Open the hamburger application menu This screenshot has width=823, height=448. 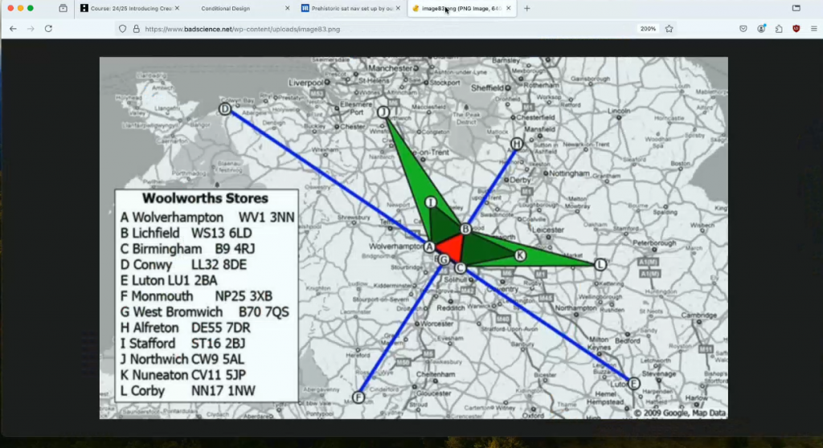[813, 28]
